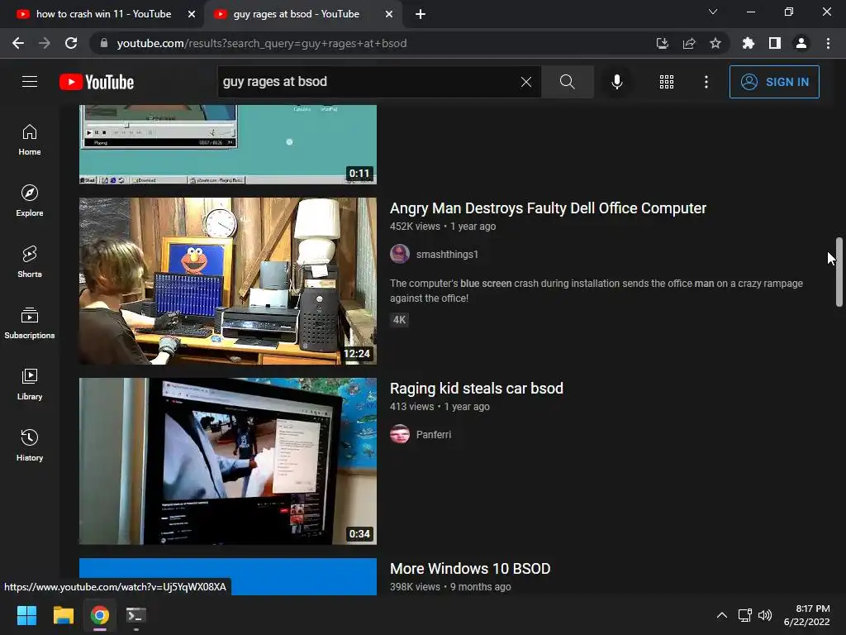Screen dimensions: 846x635
Task: Play More Windows 10 BSOD blue thumbnail
Action: click(x=228, y=576)
